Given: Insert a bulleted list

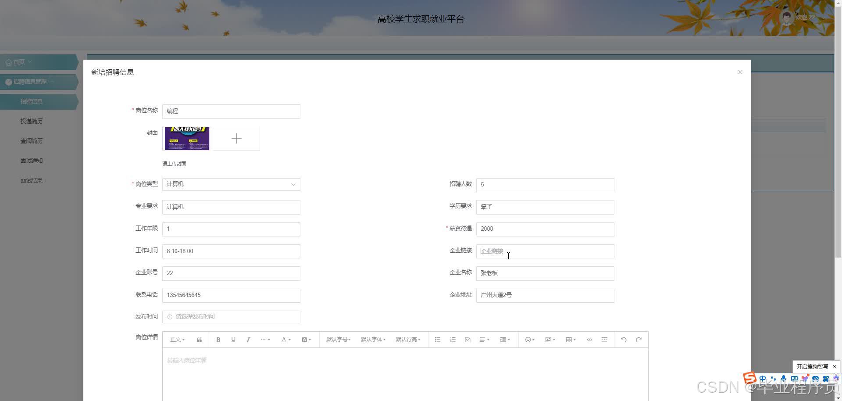Looking at the screenshot, I should 438,340.
